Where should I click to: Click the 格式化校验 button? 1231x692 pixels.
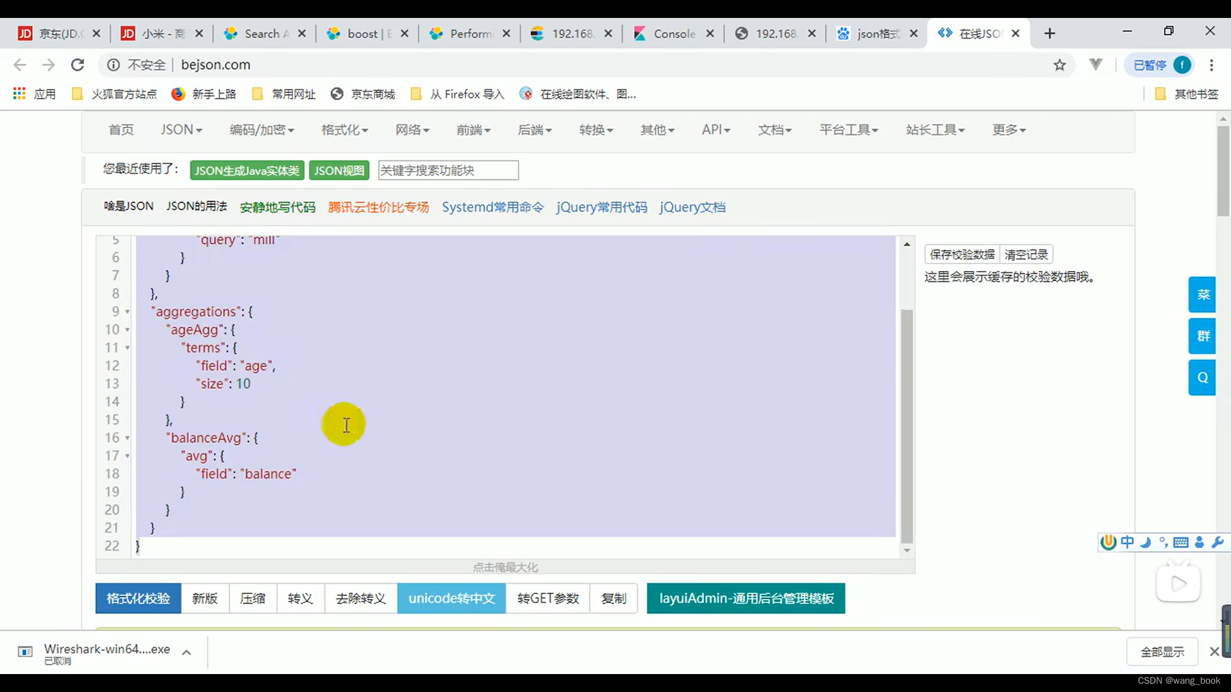click(x=138, y=598)
